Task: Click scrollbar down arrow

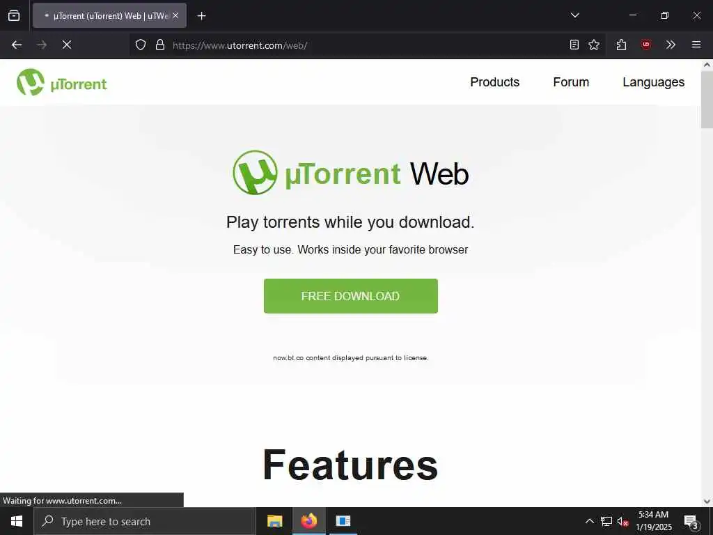Action: click(707, 502)
